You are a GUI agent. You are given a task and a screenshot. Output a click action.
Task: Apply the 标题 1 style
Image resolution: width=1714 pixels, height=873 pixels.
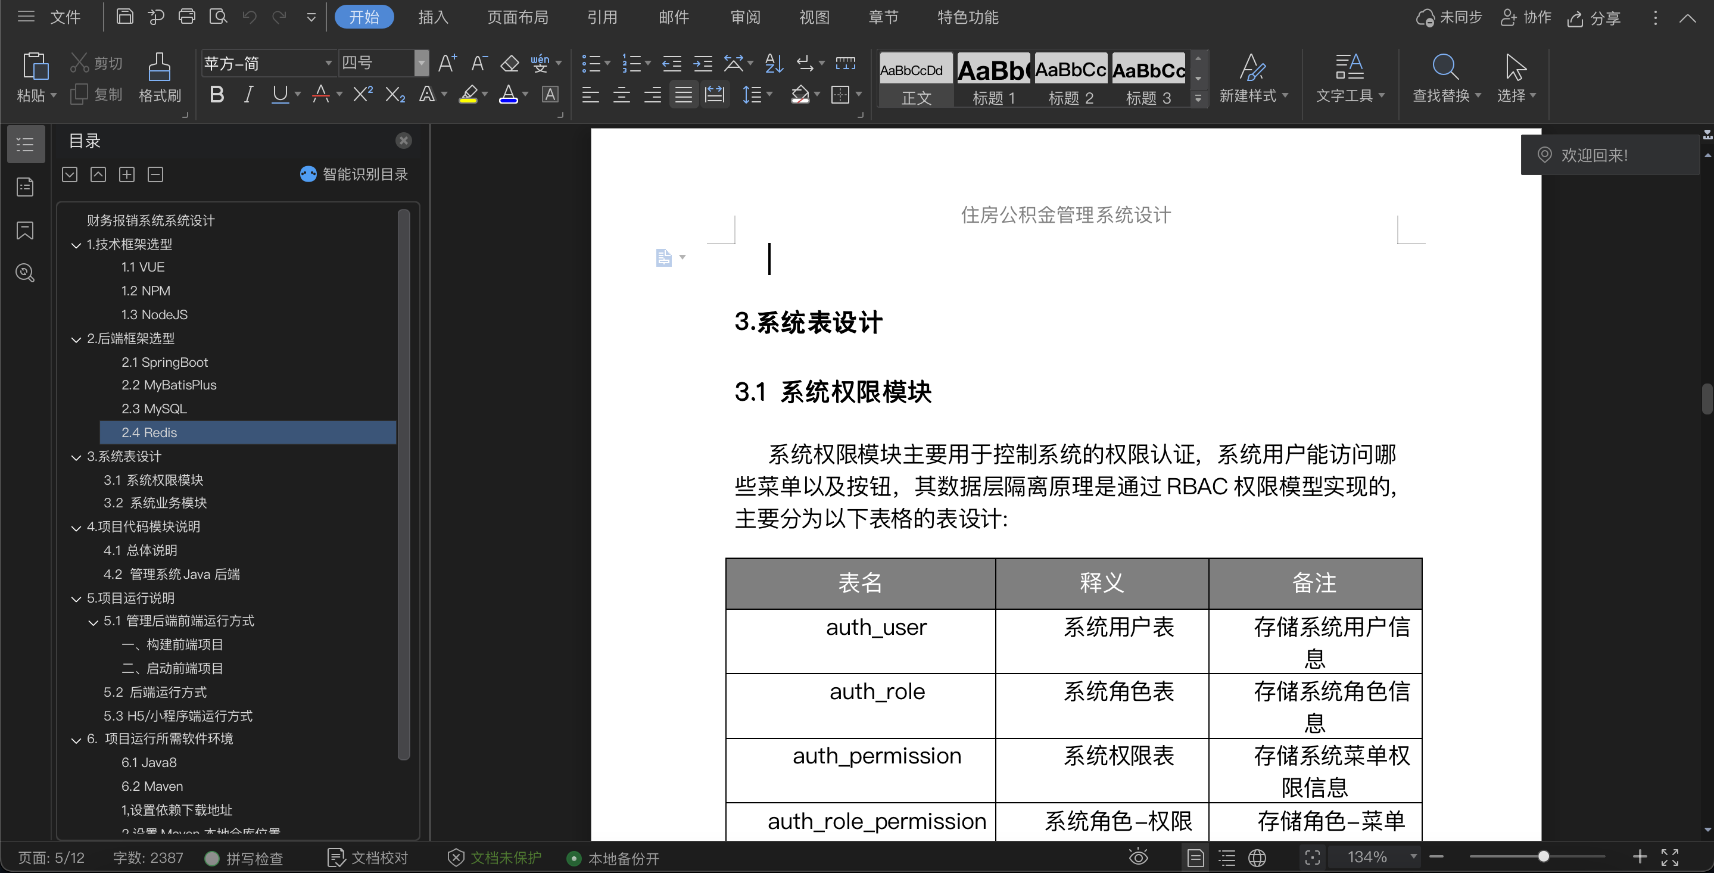(x=993, y=79)
